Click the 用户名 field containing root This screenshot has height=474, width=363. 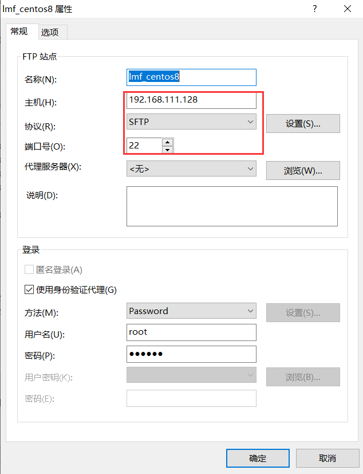(x=191, y=332)
